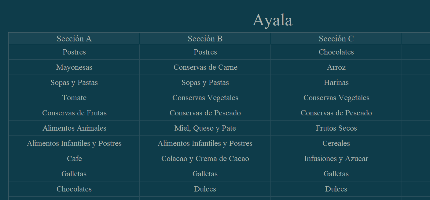Select the Sección C column header
Image resolution: width=430 pixels, height=200 pixels.
point(336,39)
